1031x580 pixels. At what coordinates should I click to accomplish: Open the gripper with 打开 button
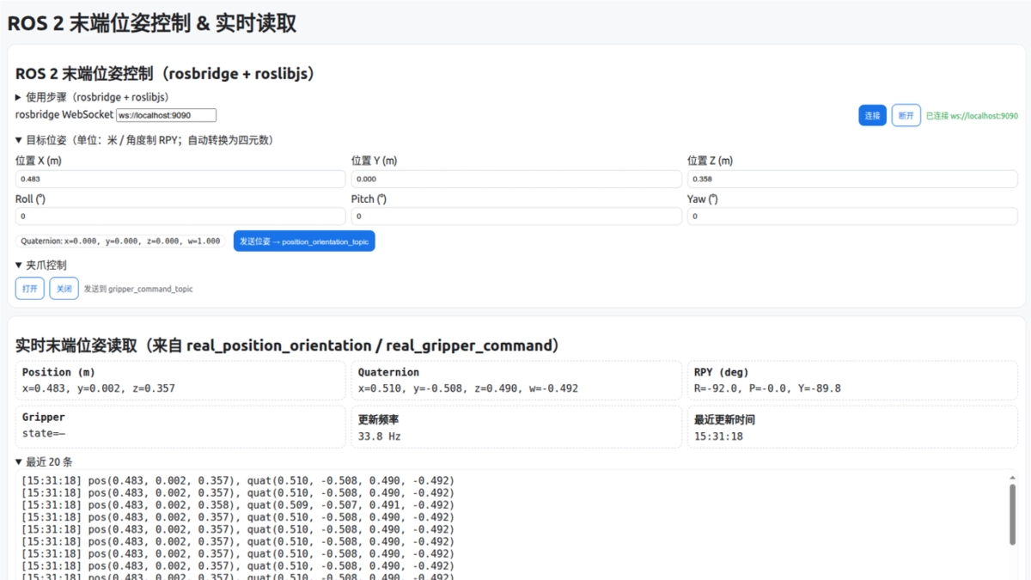30,289
